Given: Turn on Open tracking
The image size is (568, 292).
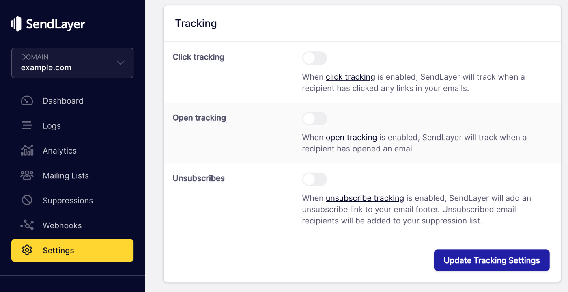Looking at the screenshot, I should tap(314, 119).
